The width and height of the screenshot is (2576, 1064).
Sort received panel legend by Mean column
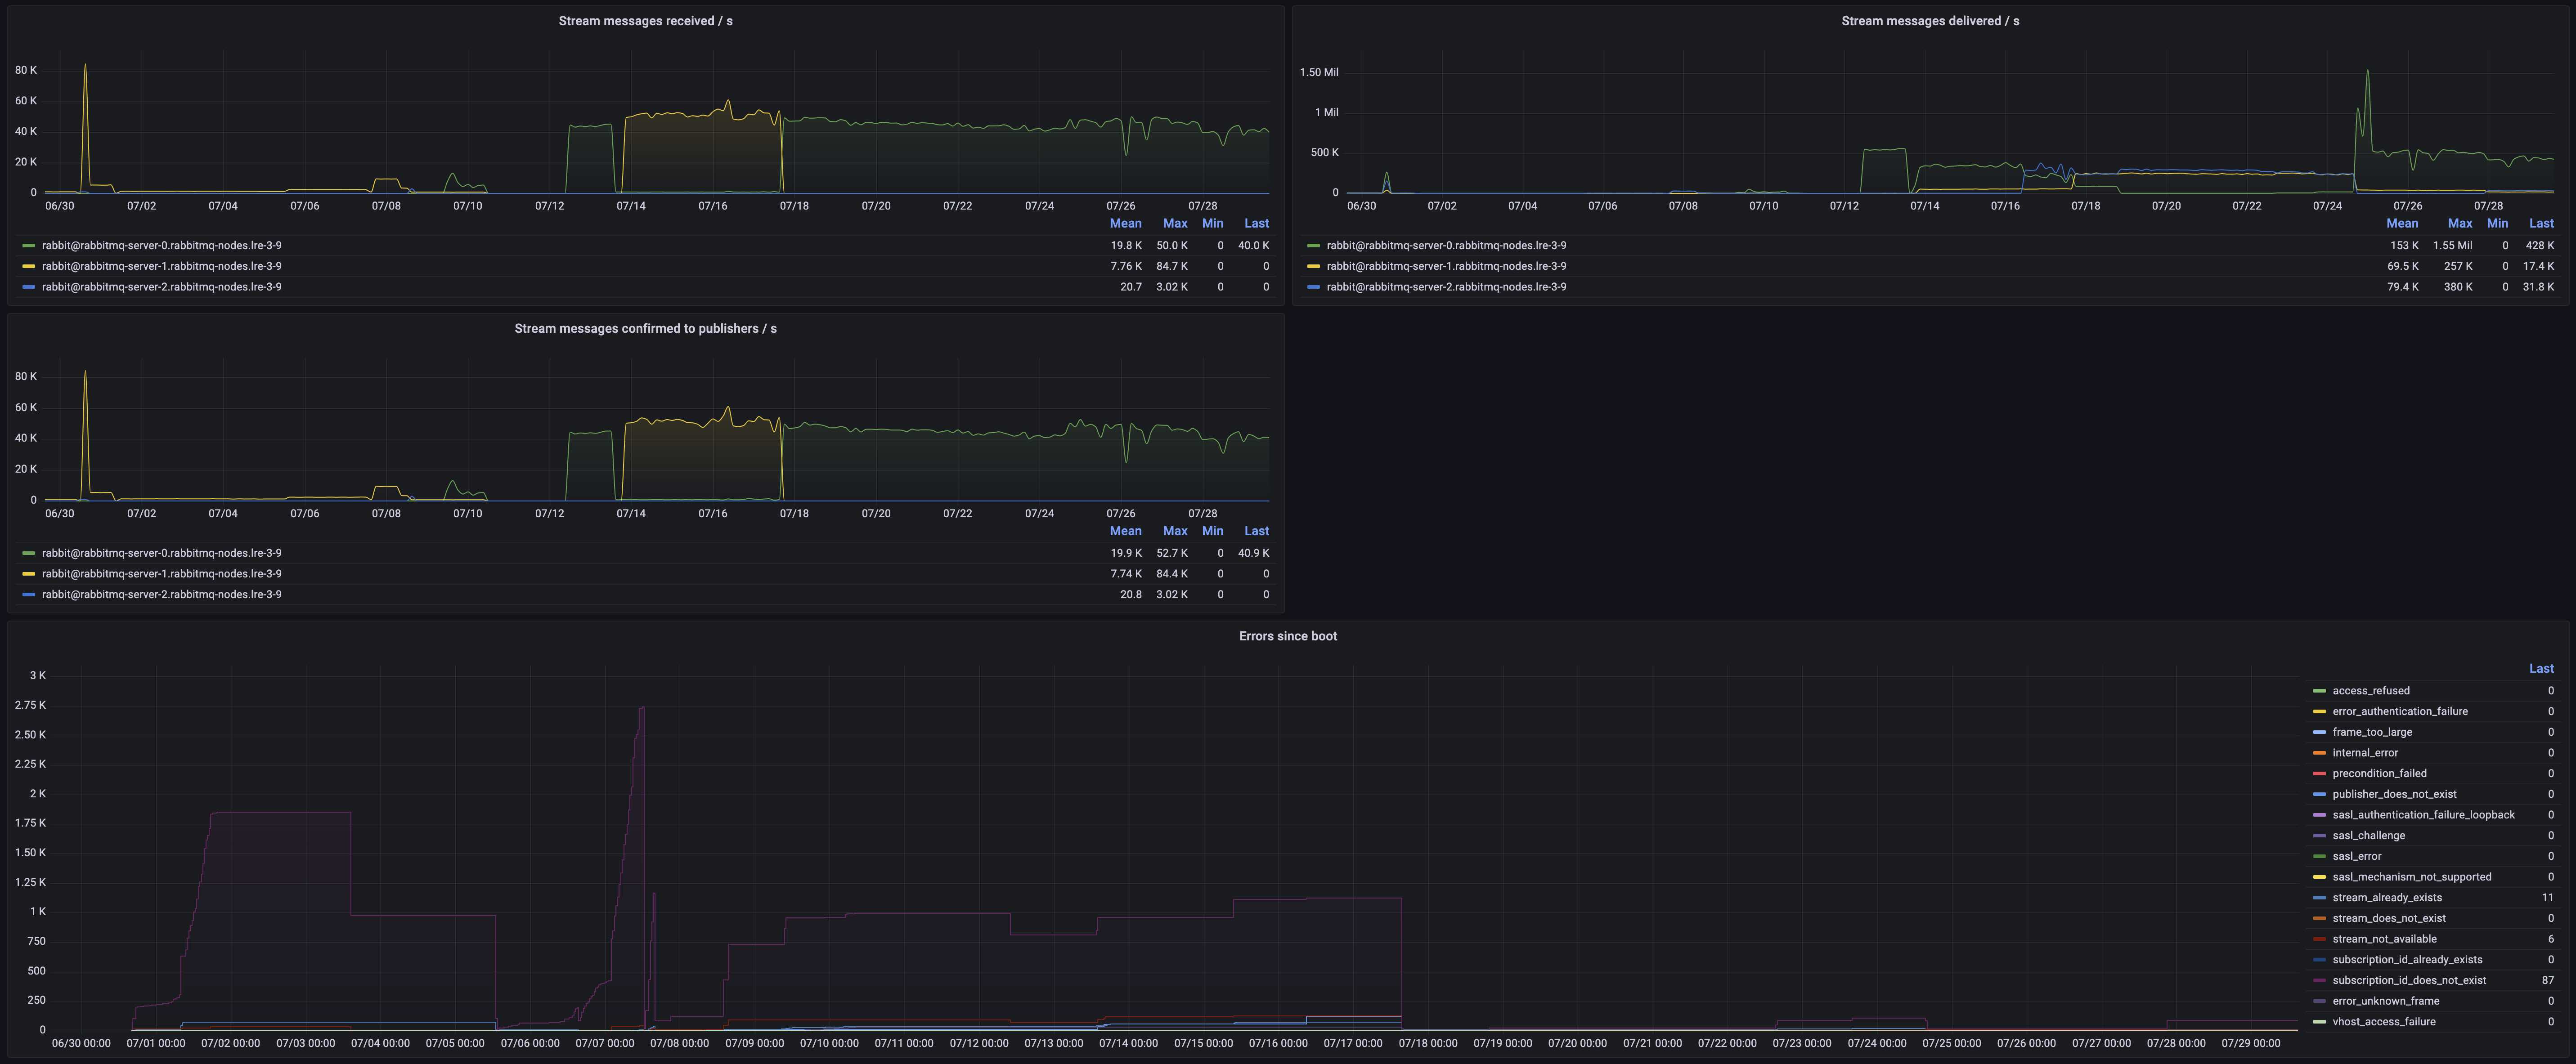pyautogui.click(x=1125, y=224)
